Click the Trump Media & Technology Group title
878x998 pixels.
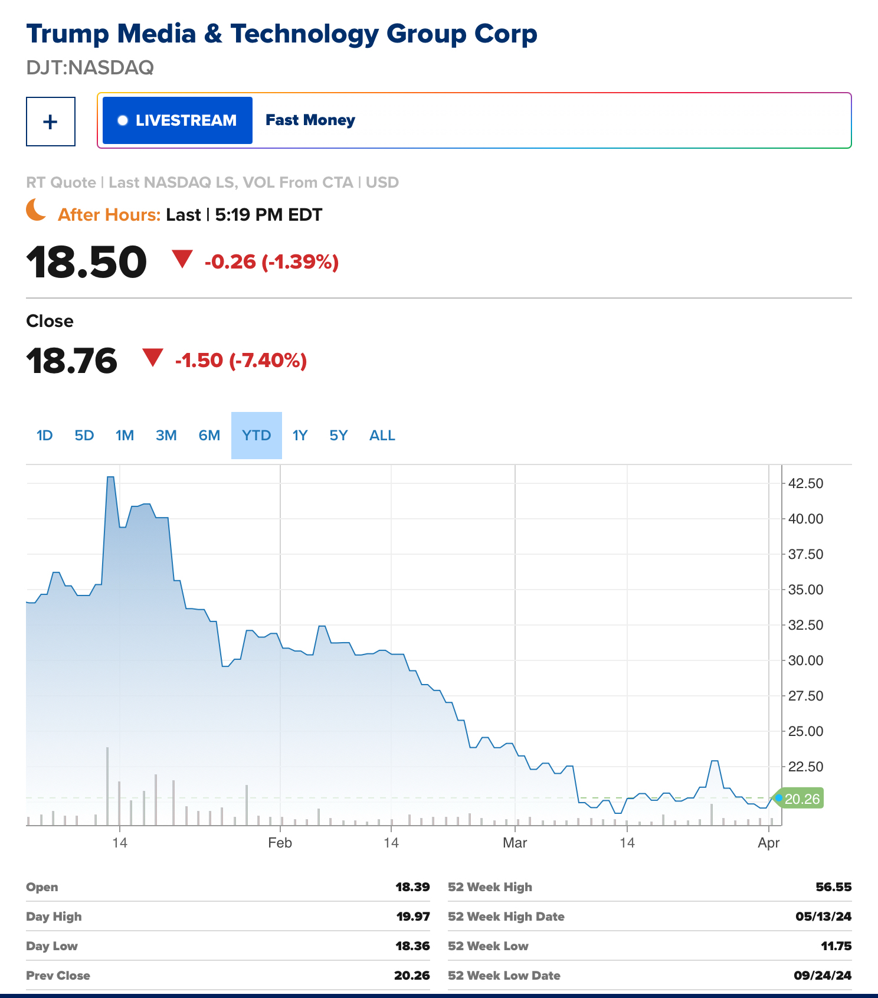coord(282,34)
